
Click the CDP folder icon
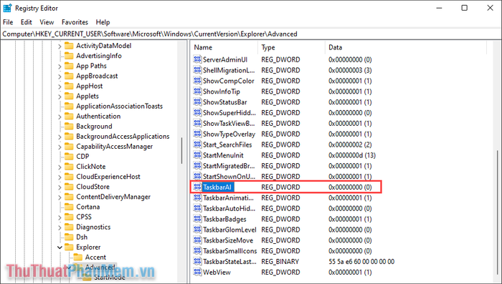tap(69, 157)
